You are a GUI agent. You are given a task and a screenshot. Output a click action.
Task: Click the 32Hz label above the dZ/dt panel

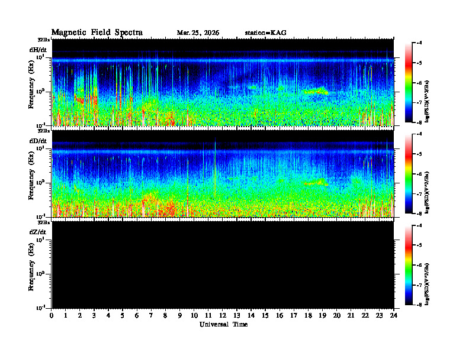point(44,222)
